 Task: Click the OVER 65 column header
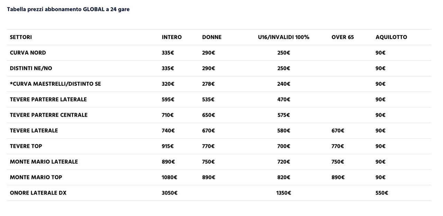pos(343,37)
